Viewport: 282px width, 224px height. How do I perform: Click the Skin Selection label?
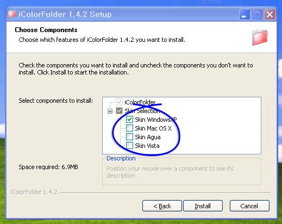142,111
